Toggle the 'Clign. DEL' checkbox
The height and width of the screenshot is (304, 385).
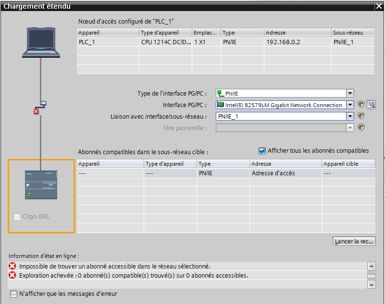[x=17, y=217]
